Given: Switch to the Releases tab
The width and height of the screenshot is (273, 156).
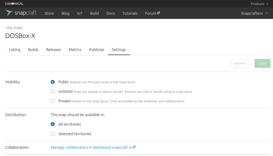Looking at the screenshot, I should coord(53,50).
